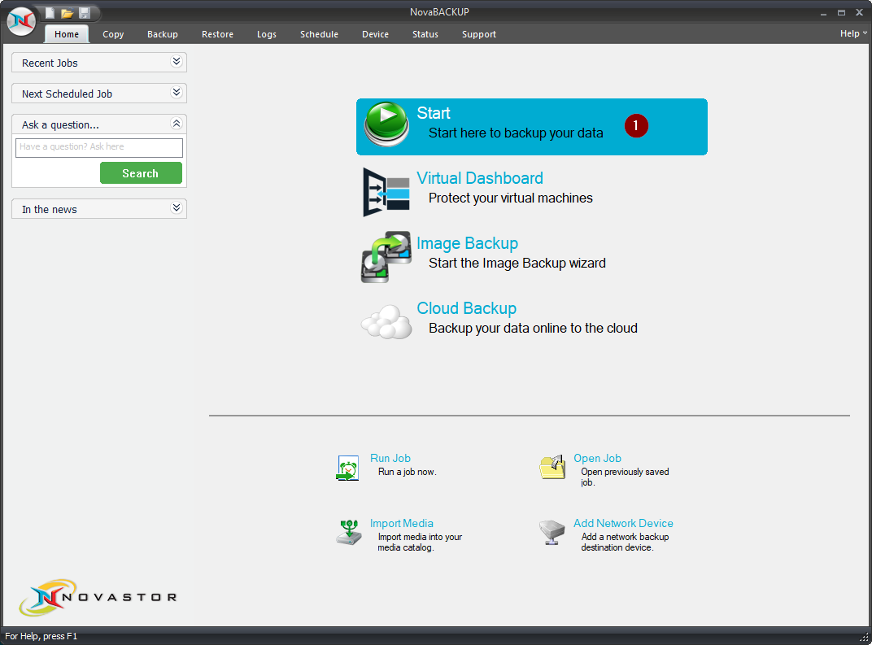Click the Cloud Backup cloud icon
Viewport: 872px width, 645px height.
[x=386, y=322]
